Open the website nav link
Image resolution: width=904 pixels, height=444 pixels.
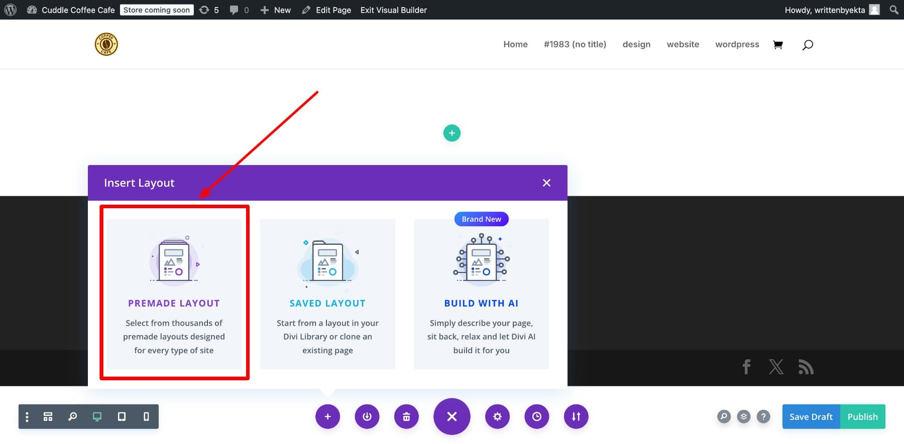683,44
